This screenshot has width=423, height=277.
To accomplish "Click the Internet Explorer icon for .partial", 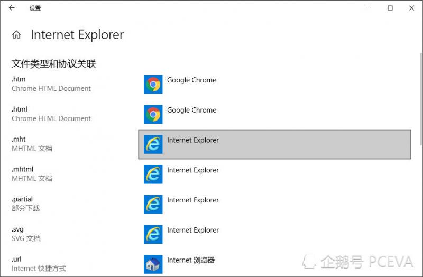I will [153, 204].
